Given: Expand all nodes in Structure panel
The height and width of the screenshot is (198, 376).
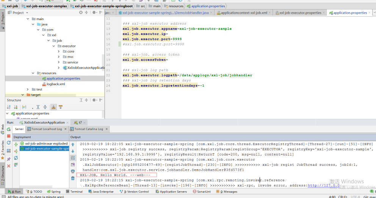Looking at the screenshot, I should 38,107.
